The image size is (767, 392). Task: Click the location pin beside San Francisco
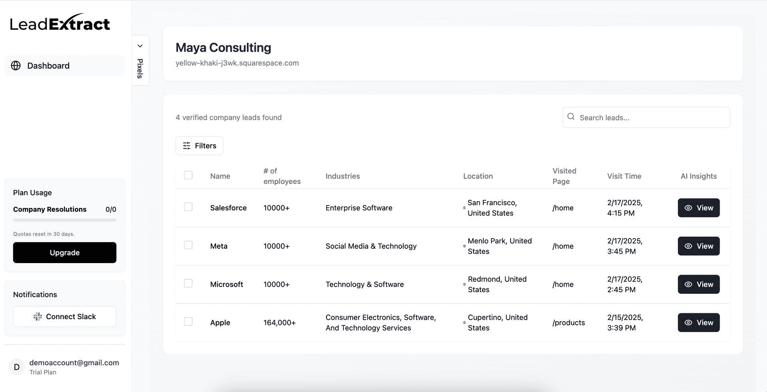(x=464, y=208)
